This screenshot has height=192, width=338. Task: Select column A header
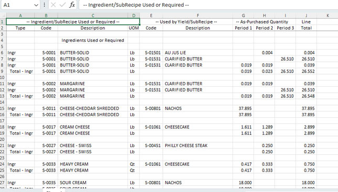click(x=20, y=16)
